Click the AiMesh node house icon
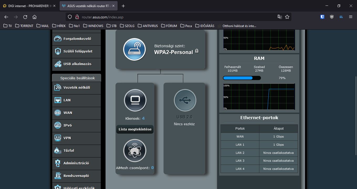The height and width of the screenshot is (189, 357). coord(135,150)
